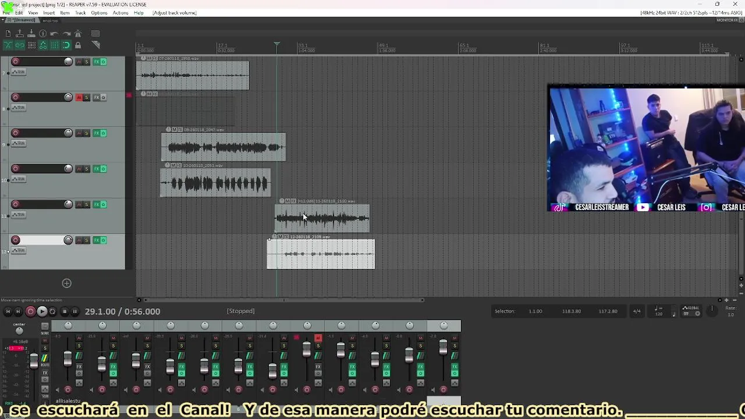Open the Track menu
This screenshot has height=419, width=745.
pyautogui.click(x=80, y=13)
